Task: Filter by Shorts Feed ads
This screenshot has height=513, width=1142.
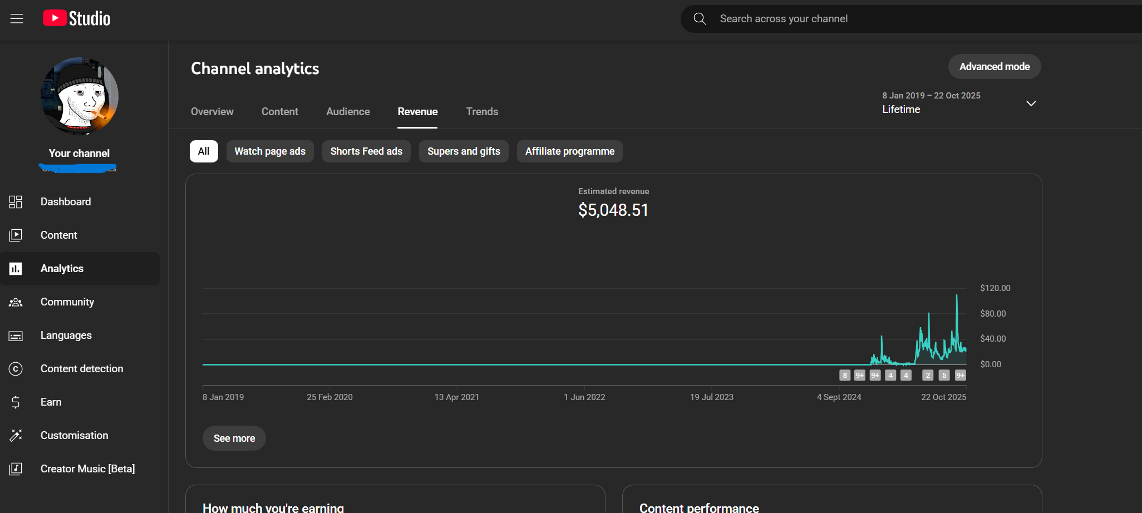Action: (x=366, y=151)
